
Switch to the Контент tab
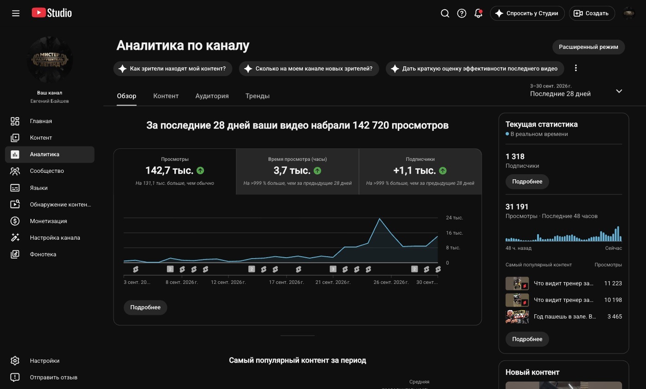166,96
